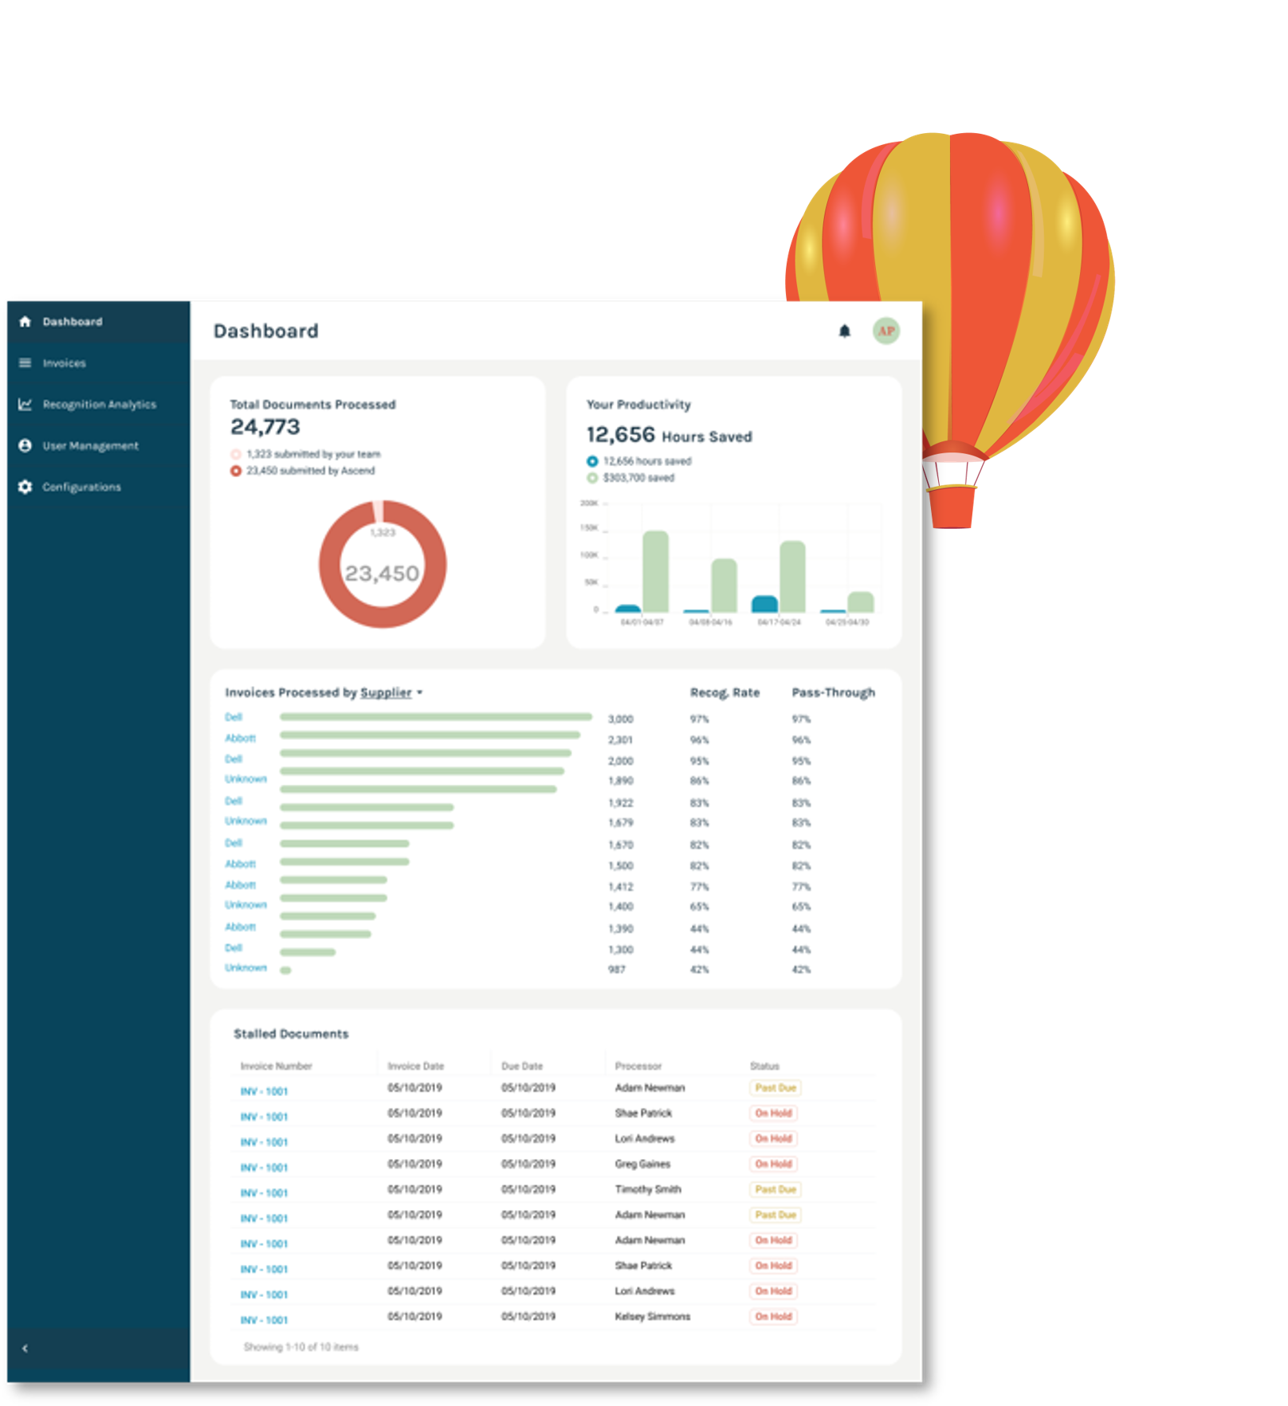Image resolution: width=1288 pixels, height=1406 pixels.
Task: Click Greg Gaines processor name
Action: tap(642, 1164)
